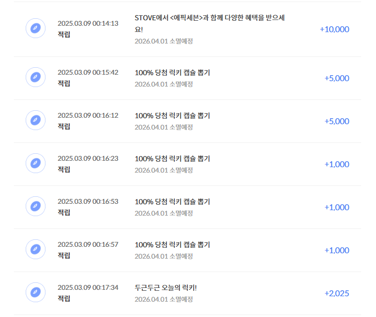
Task: Click the 럭키 캡슐 뽑기 title at 00:16:12
Action: [x=172, y=115]
